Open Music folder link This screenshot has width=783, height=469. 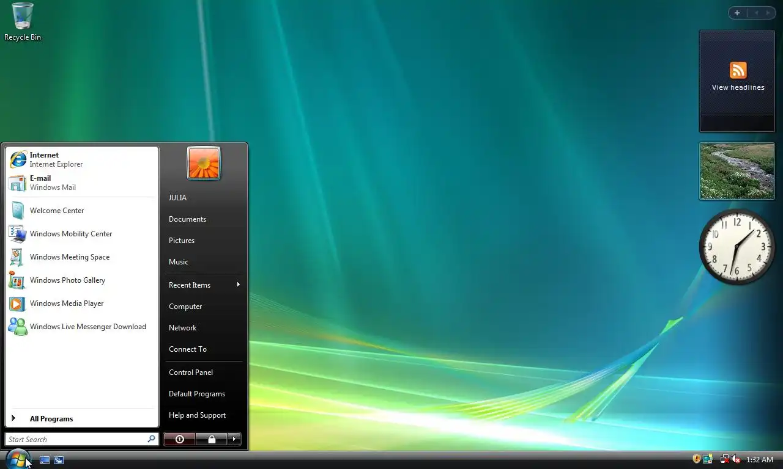pos(204,262)
